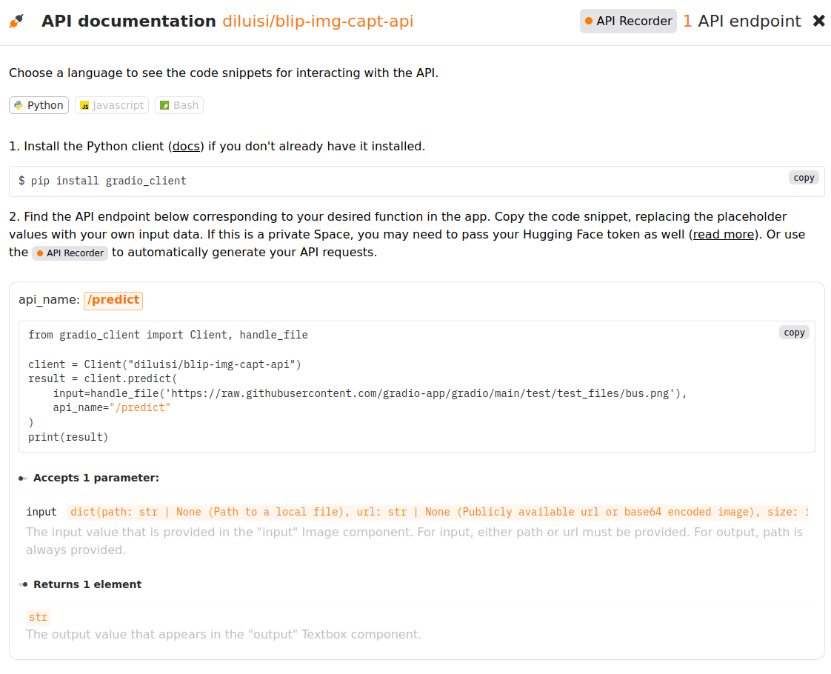831x674 pixels.
Task: Click the /predict api name badge
Action: click(x=113, y=300)
